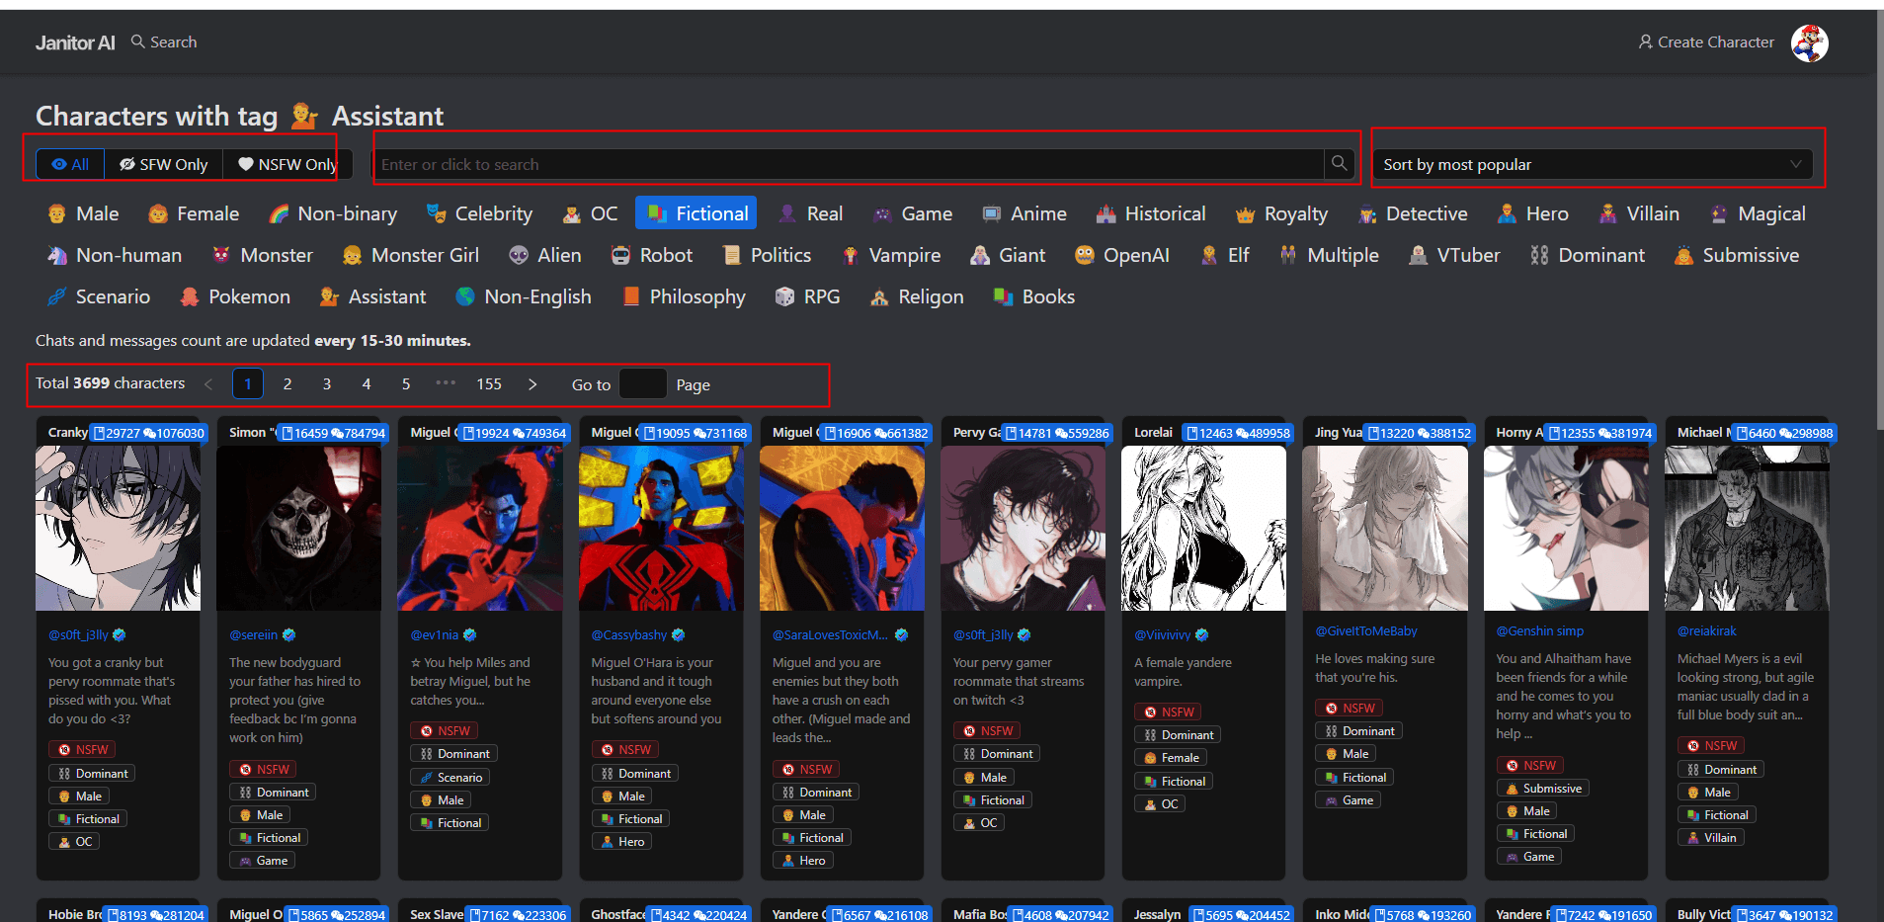Open the Lorelai character thumbnail
The height and width of the screenshot is (922, 1884).
point(1203,528)
